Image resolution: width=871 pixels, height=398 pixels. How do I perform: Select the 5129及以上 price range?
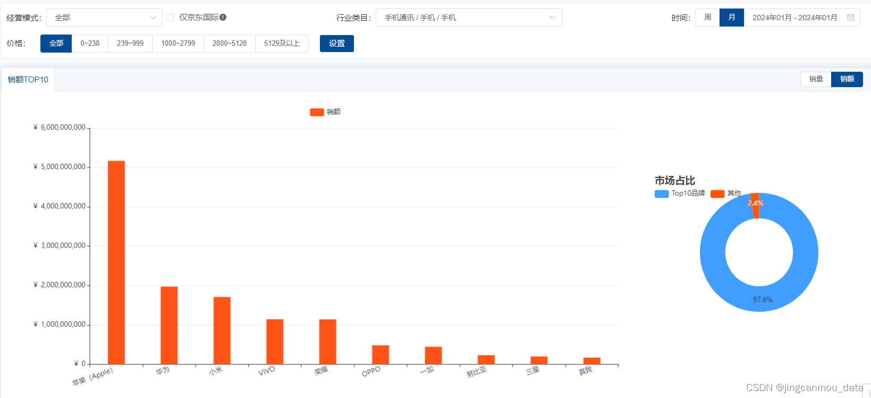pos(282,44)
